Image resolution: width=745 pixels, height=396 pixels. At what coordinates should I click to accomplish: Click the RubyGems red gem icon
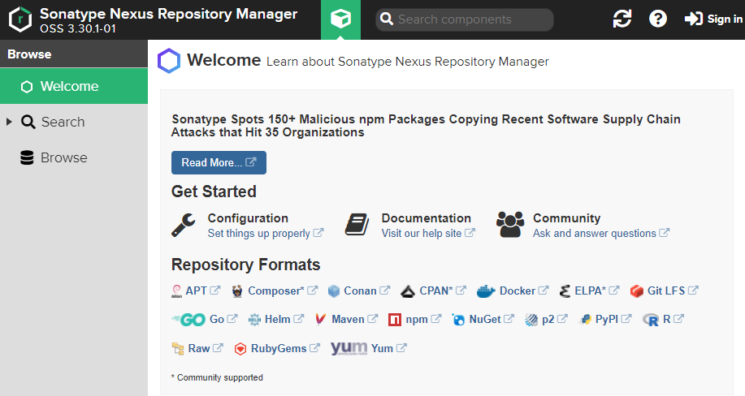240,349
